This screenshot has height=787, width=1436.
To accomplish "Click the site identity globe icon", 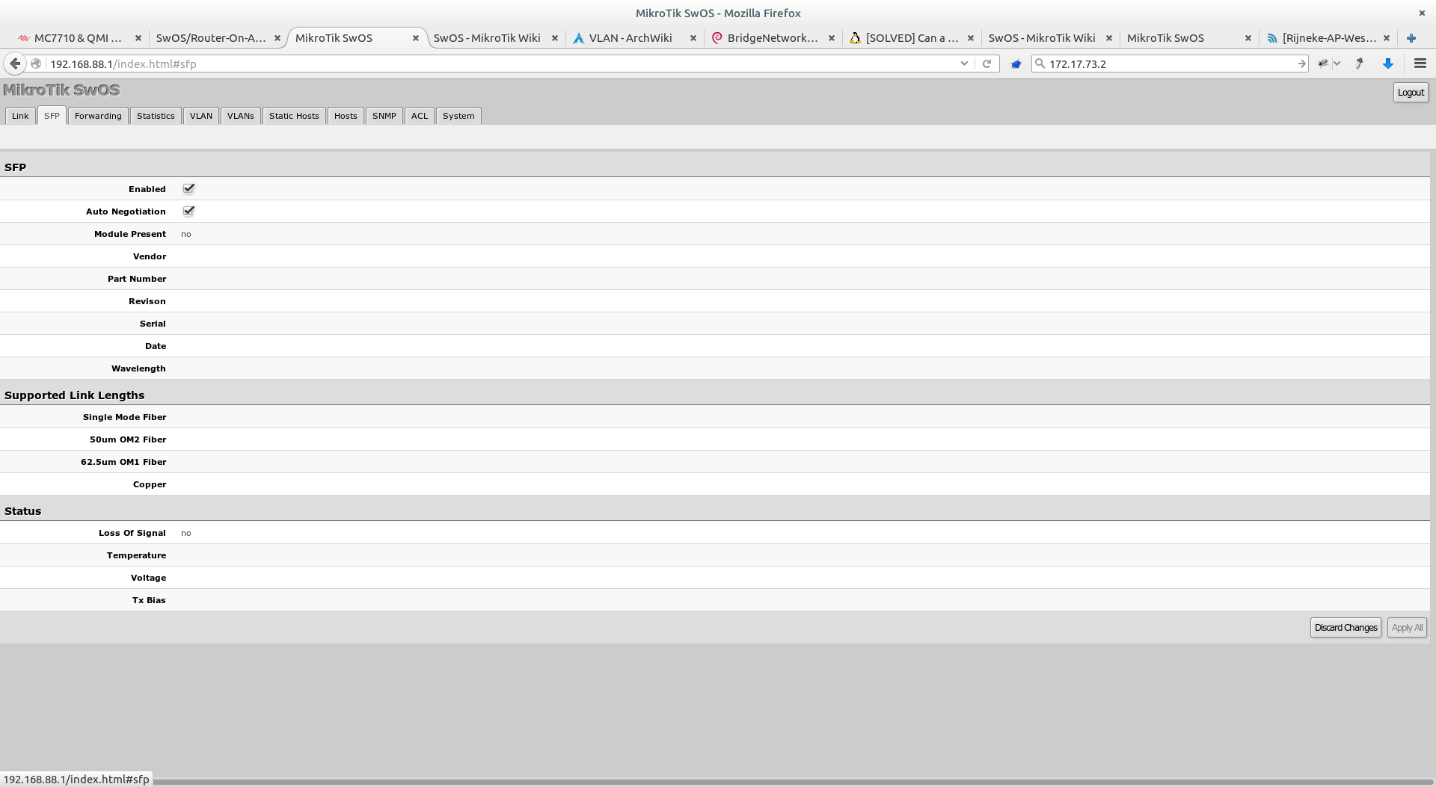I will coord(36,64).
